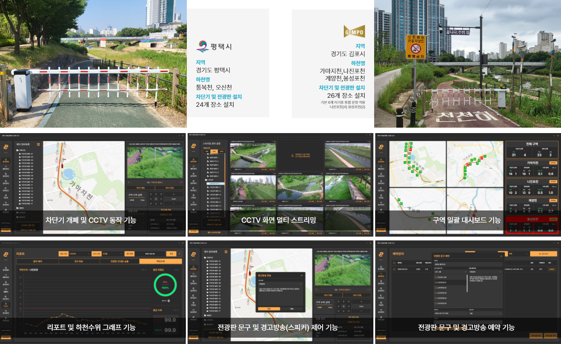
Task: Open the dropdown in warning broadcast dialog
Action: tap(280, 284)
